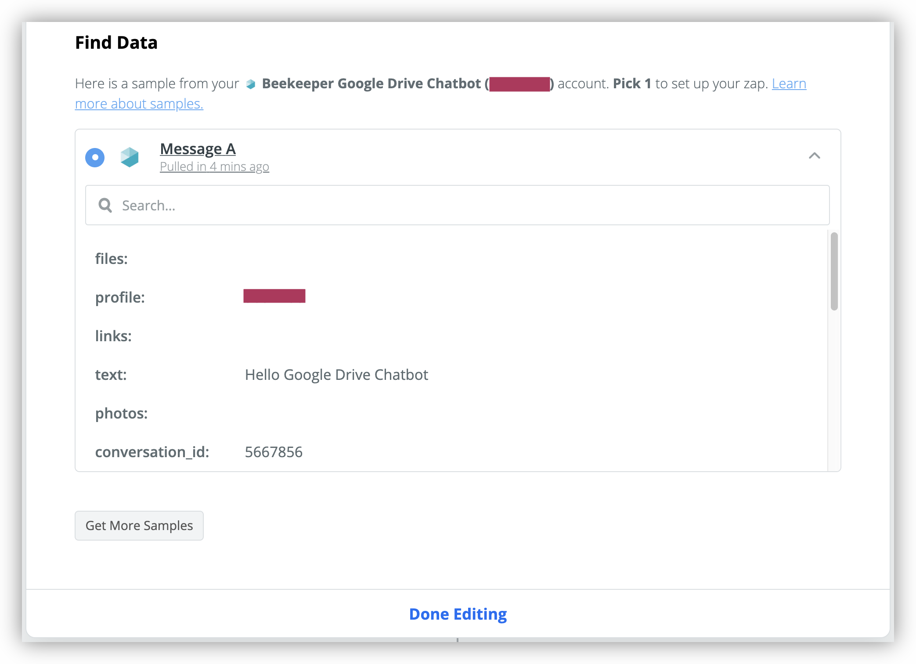Click the files: field label
The width and height of the screenshot is (916, 664).
click(112, 259)
